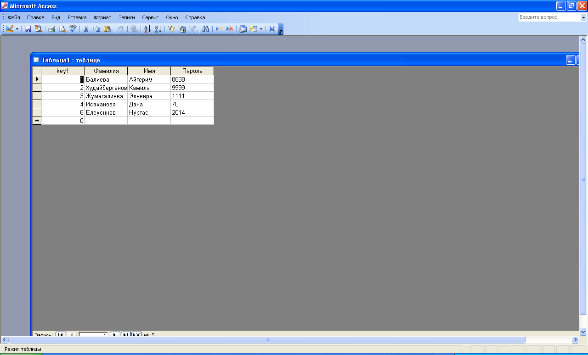Open the Формат menu
The image size is (588, 355).
[102, 17]
